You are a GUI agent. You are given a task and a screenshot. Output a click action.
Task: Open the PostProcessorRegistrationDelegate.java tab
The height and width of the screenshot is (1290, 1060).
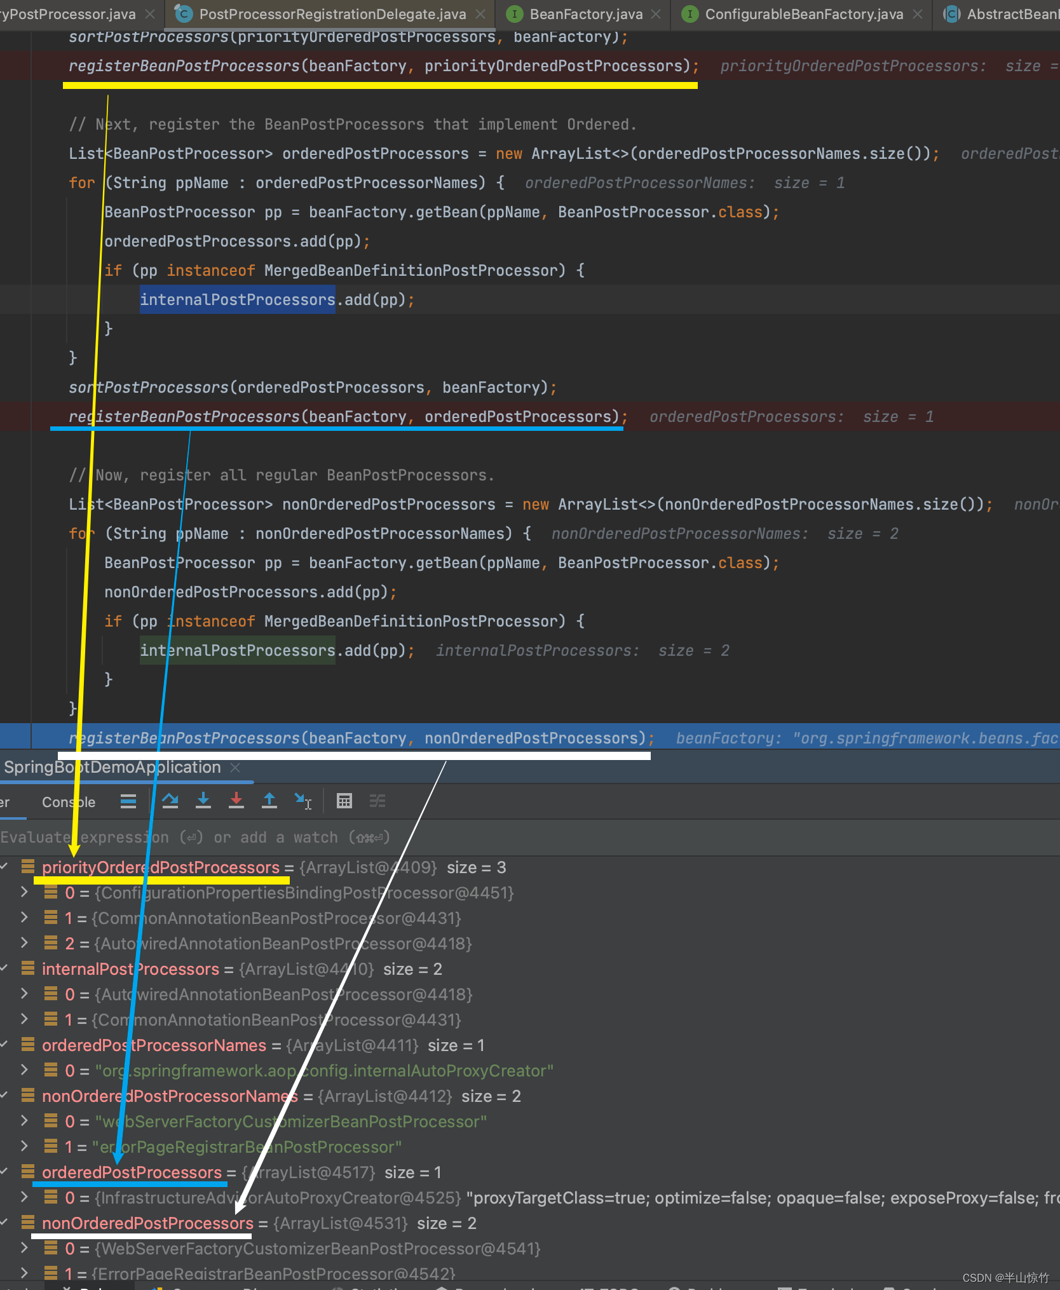pos(330,14)
